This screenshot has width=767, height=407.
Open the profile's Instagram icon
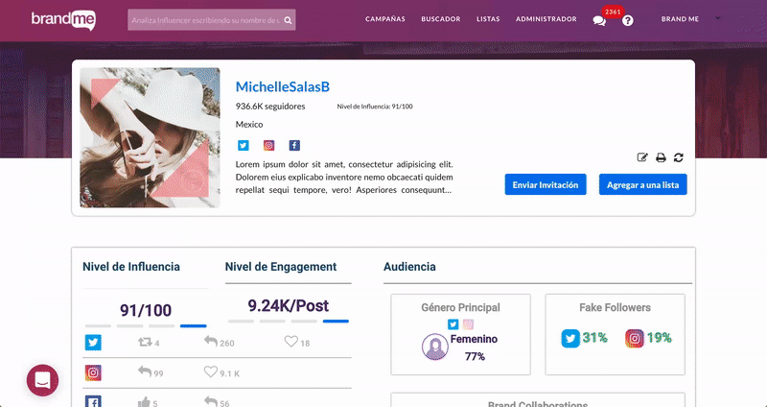coord(268,146)
